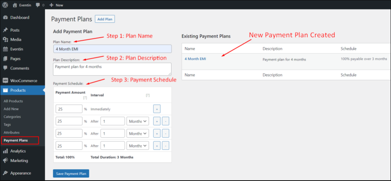The image size is (391, 181).
Task: Save the payment plan
Action: coord(71,173)
